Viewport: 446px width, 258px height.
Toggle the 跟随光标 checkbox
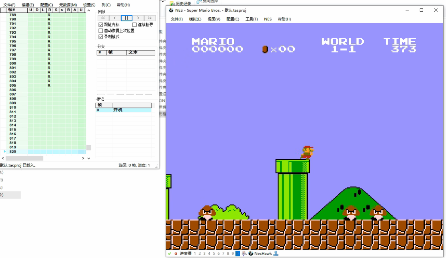[101, 25]
